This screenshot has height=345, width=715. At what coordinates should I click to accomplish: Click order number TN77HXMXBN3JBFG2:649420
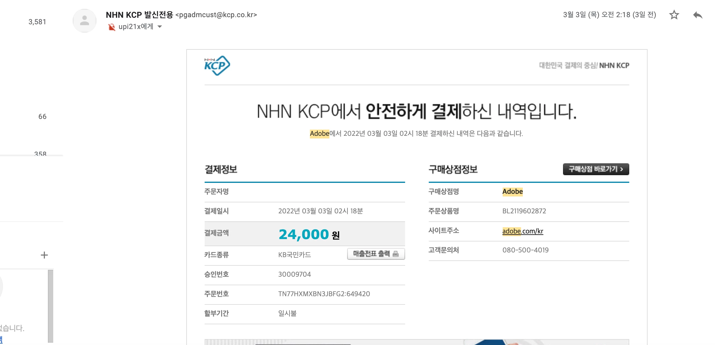tap(324, 294)
